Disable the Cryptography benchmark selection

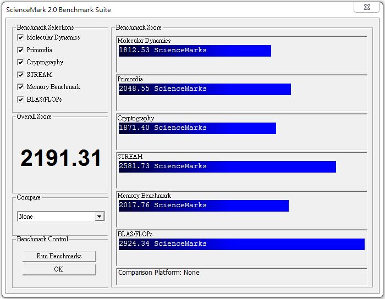(x=20, y=62)
